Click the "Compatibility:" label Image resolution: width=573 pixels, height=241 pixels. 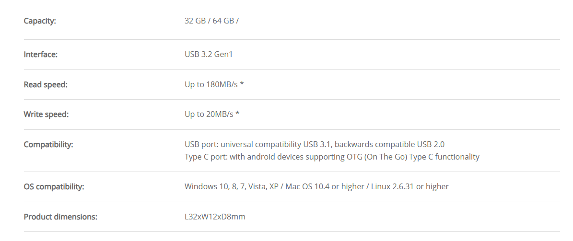click(x=48, y=144)
